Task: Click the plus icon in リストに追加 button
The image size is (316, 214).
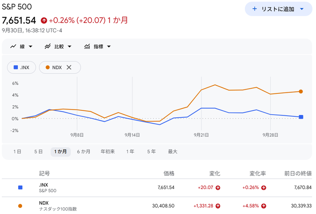Action: click(x=254, y=9)
